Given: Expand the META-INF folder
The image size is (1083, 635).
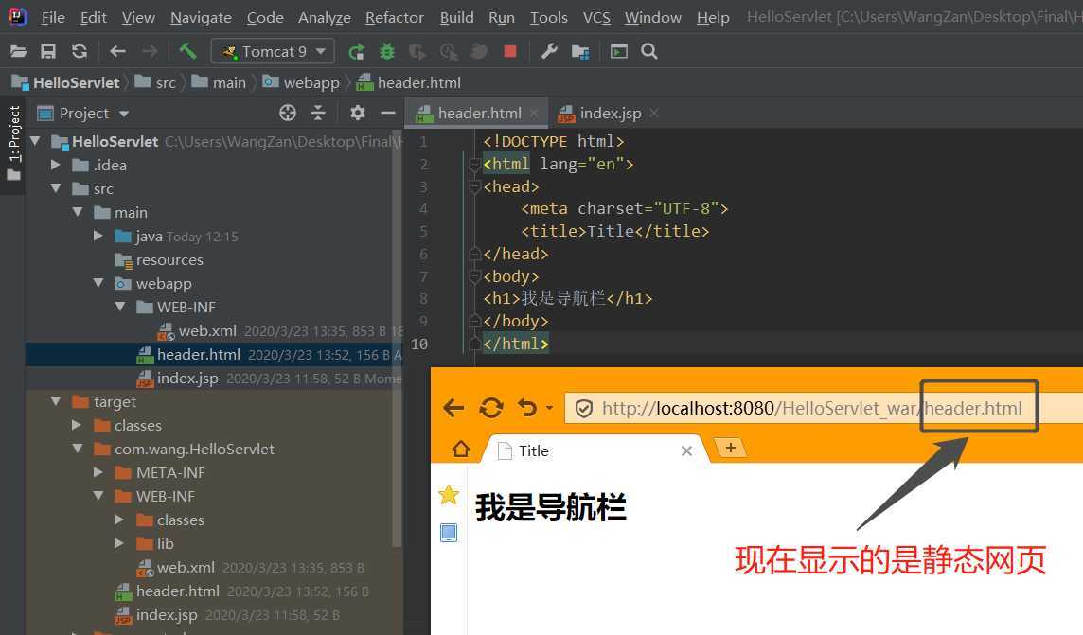Looking at the screenshot, I should [98, 473].
